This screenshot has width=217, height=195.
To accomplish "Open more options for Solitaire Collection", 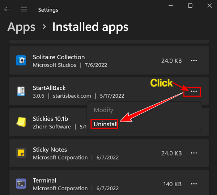I will tap(194, 60).
